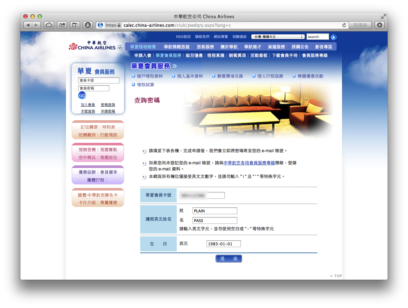Click the sidebar 會員密碼 input field
408x308 pixels.
click(x=94, y=88)
